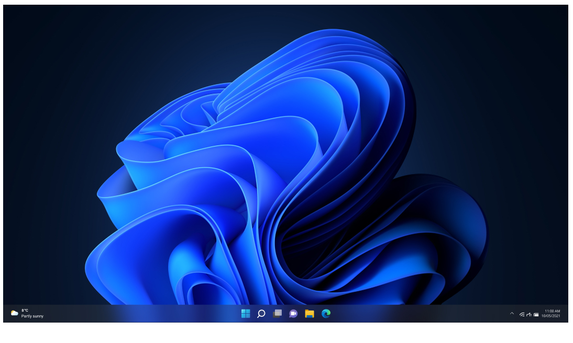Open widgets via "Partly sunny" text
Viewport: 573px width, 343px height.
pos(32,316)
